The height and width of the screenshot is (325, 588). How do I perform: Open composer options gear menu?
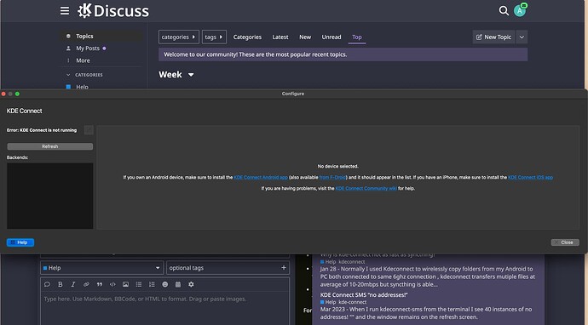coord(191,284)
